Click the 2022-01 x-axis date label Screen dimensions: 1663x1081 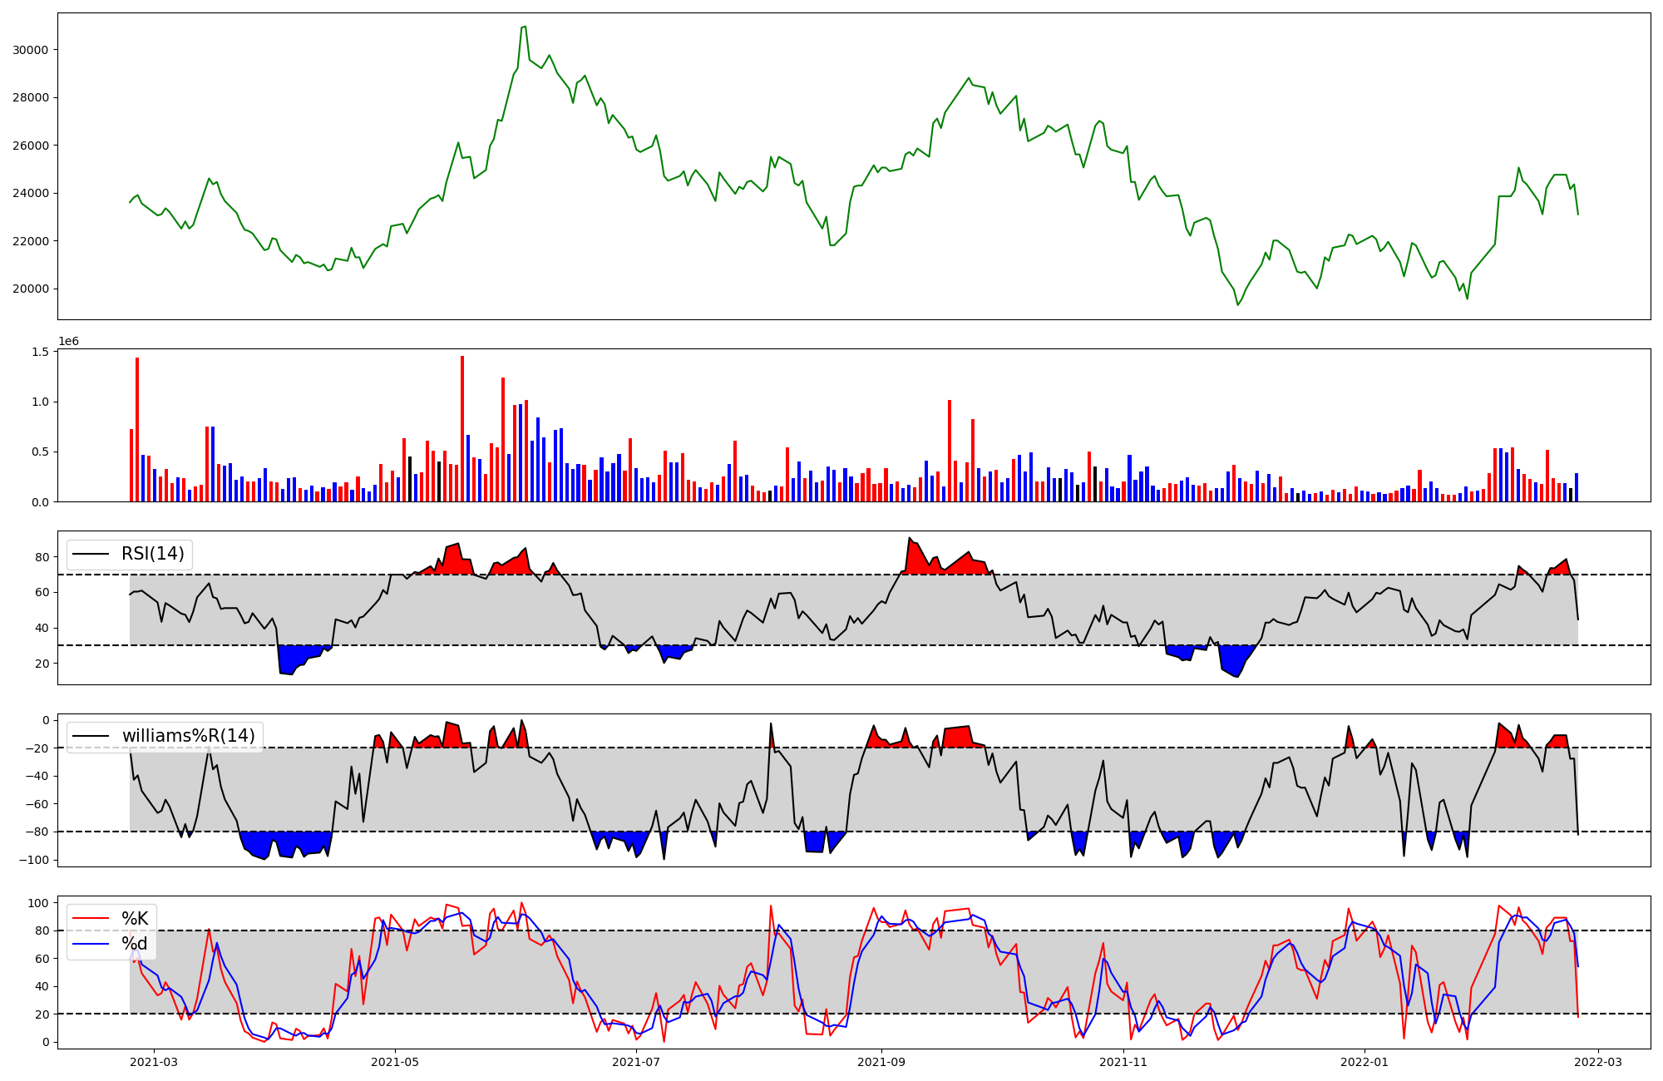tap(1364, 1062)
